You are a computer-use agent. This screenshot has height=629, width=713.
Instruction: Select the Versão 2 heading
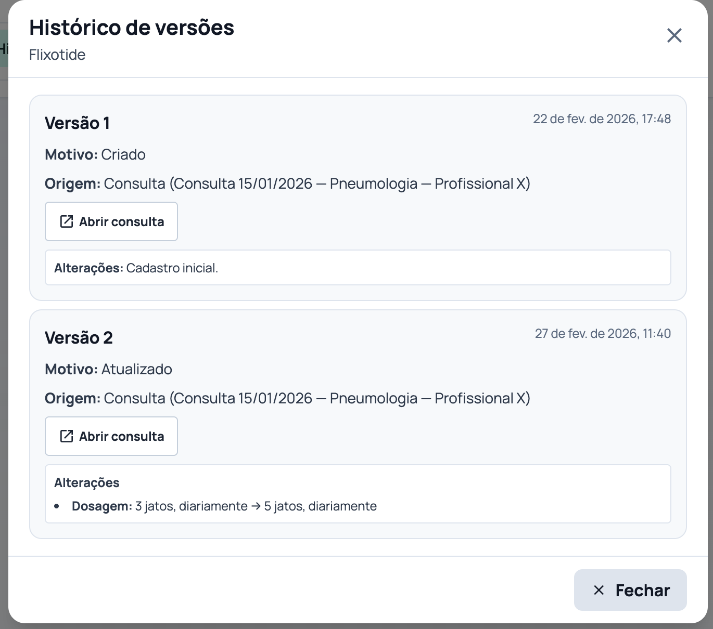click(79, 338)
